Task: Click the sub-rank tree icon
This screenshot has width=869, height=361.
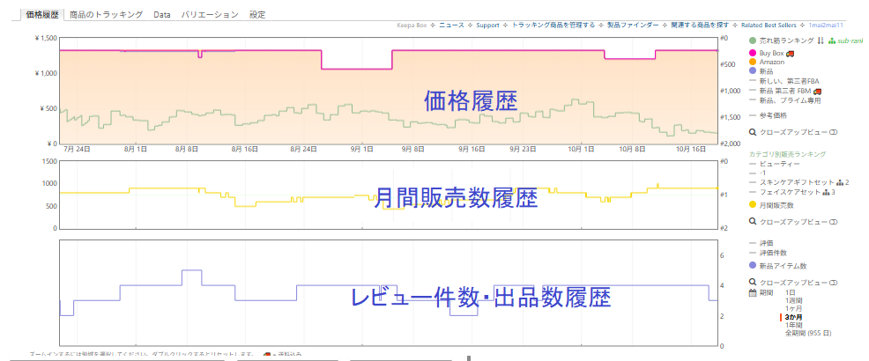Action: [x=832, y=41]
